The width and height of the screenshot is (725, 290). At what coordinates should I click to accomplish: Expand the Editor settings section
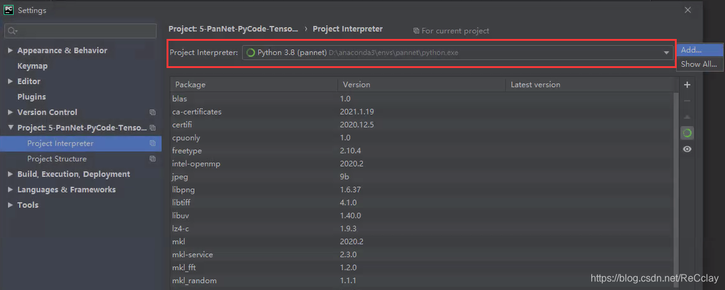point(10,81)
